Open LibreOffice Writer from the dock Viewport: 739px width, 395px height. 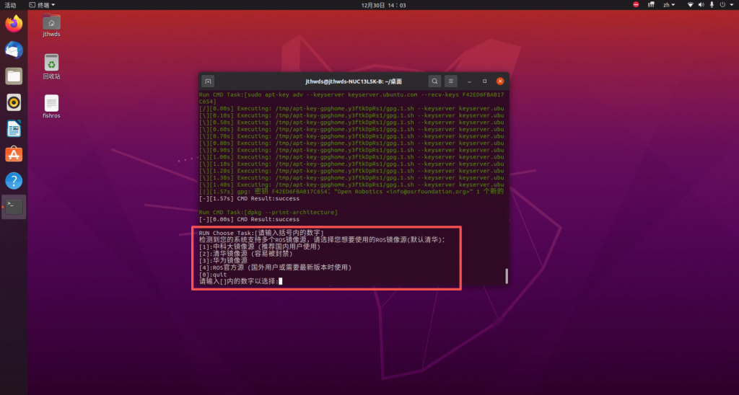point(14,128)
